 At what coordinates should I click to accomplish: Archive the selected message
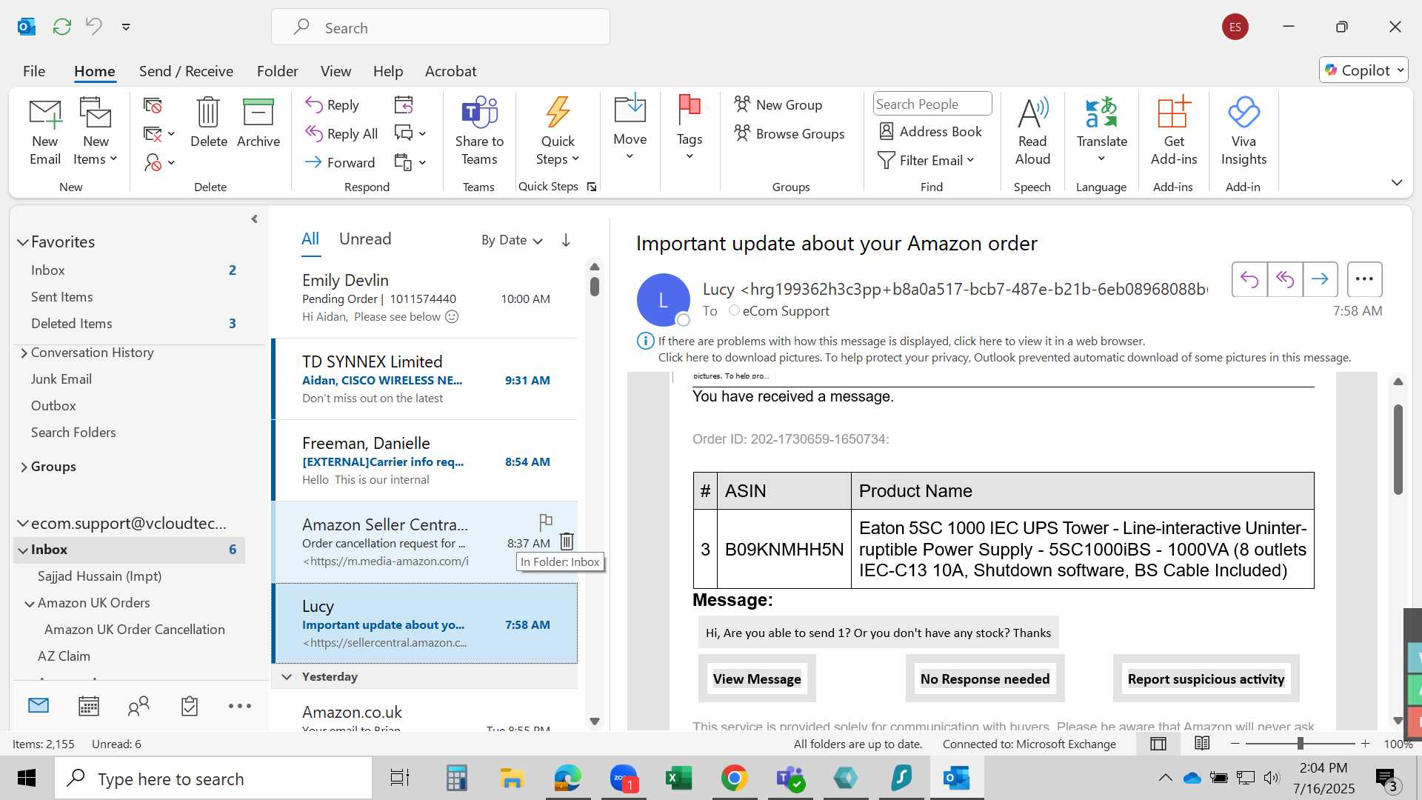tap(258, 123)
